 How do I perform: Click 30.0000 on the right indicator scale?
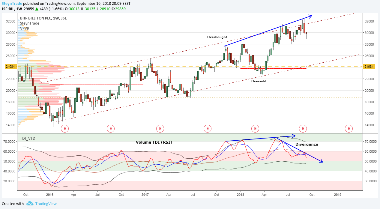point(371,181)
